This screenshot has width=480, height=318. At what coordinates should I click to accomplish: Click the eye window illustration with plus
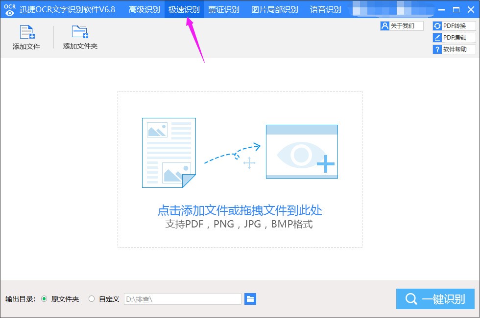(302, 151)
